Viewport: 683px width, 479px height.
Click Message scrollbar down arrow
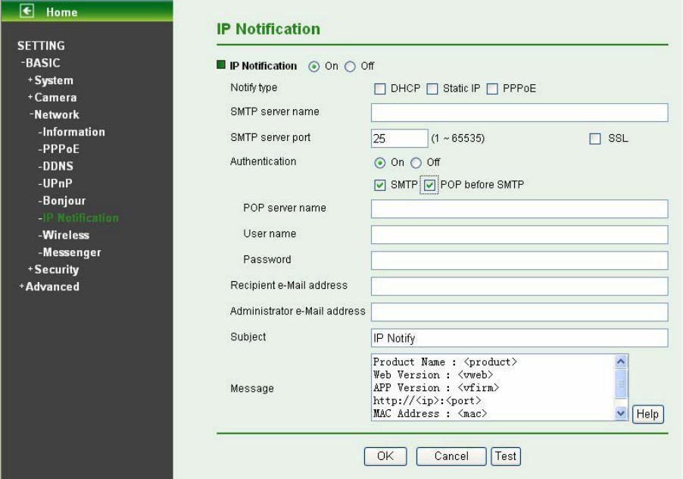pos(621,413)
